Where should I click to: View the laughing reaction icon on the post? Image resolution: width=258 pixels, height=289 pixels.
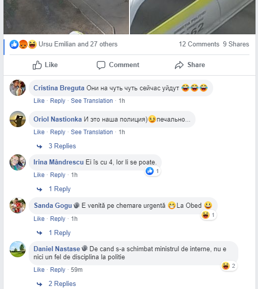click(32, 44)
